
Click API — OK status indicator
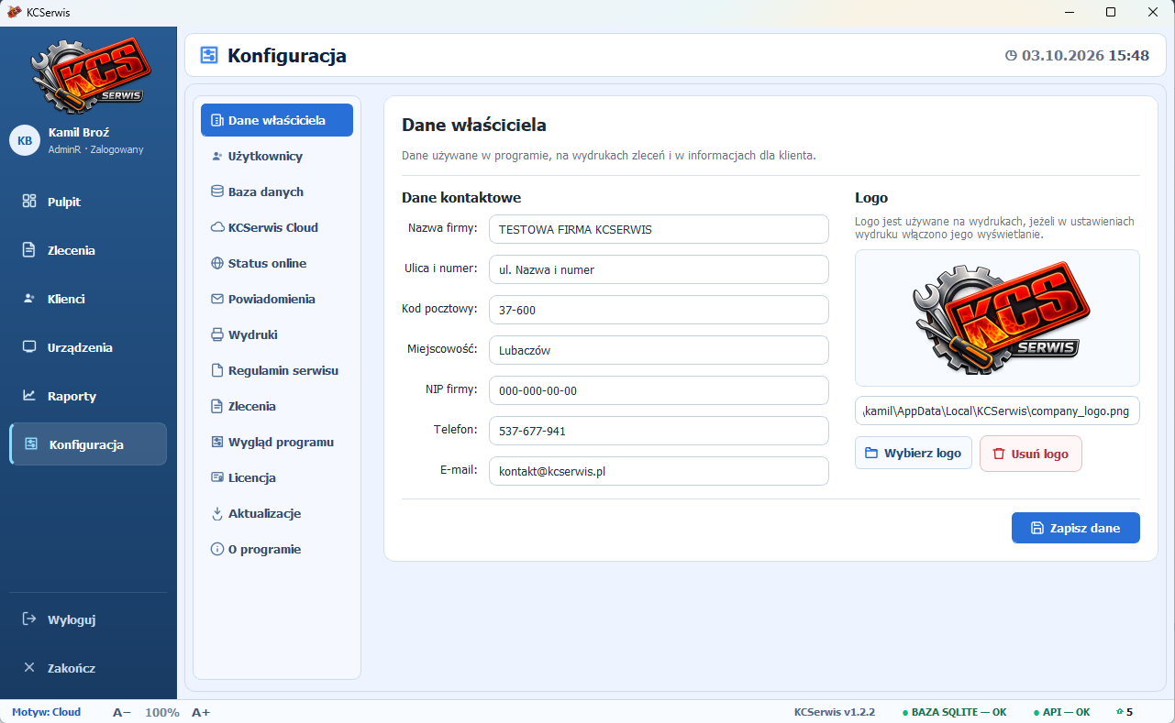[x=1061, y=712]
